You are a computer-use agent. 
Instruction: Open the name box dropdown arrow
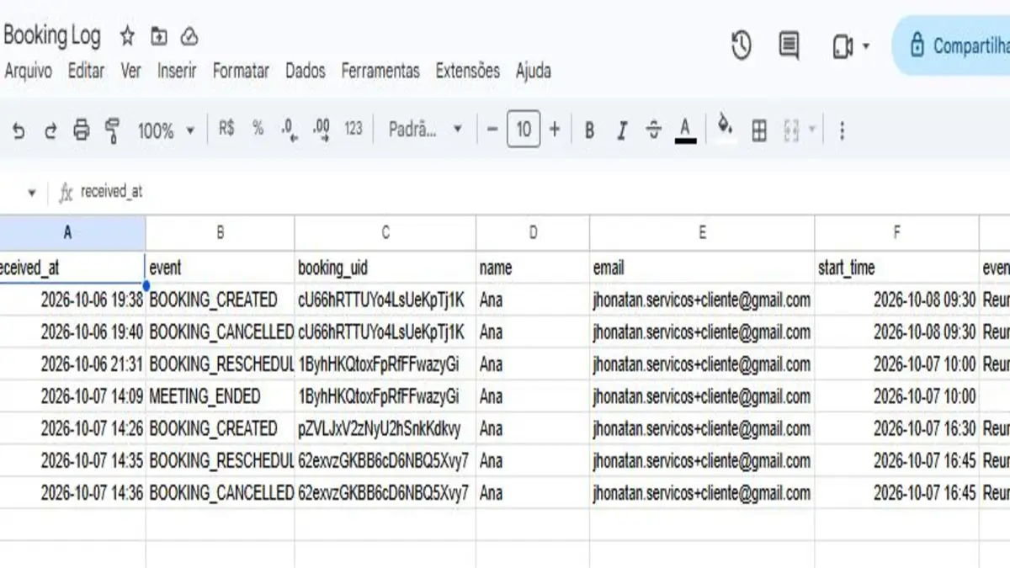click(32, 193)
